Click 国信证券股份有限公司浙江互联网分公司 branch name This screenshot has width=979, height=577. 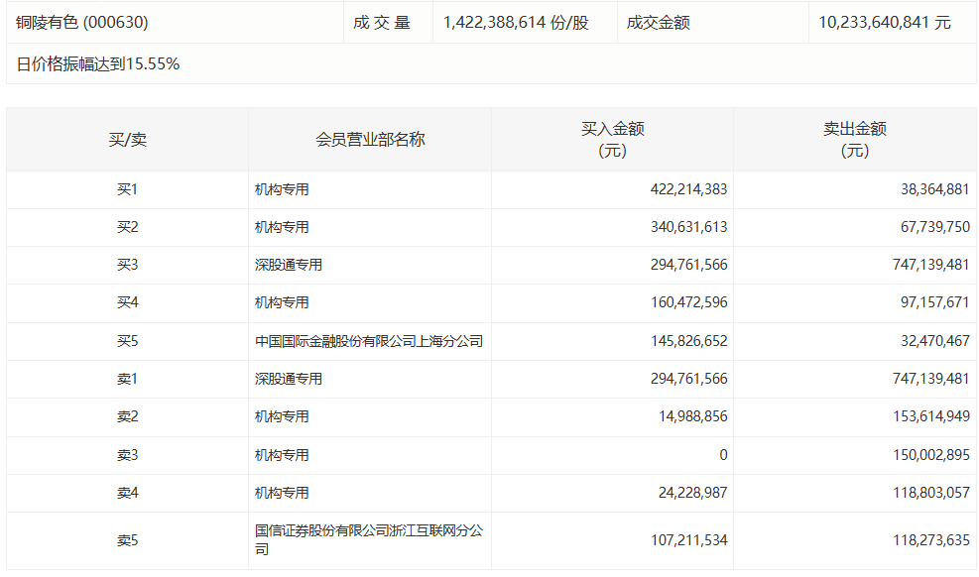coord(369,540)
